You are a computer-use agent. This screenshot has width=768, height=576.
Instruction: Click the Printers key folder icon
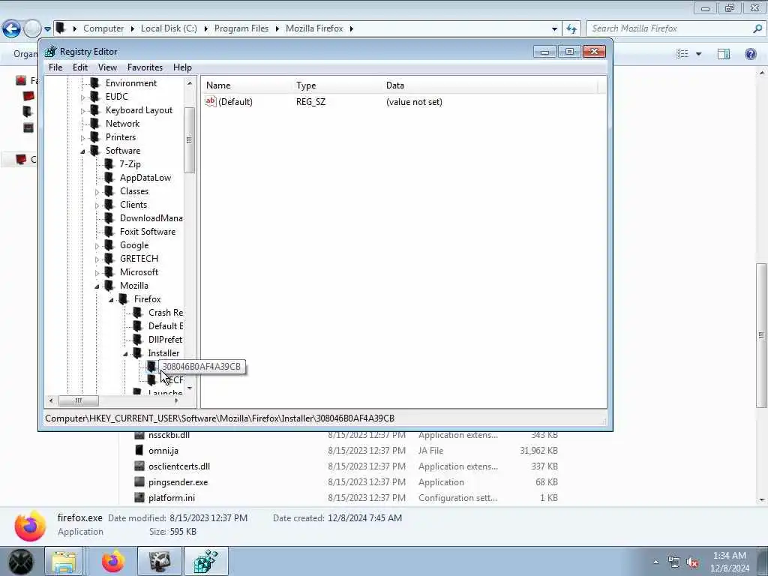pos(95,137)
